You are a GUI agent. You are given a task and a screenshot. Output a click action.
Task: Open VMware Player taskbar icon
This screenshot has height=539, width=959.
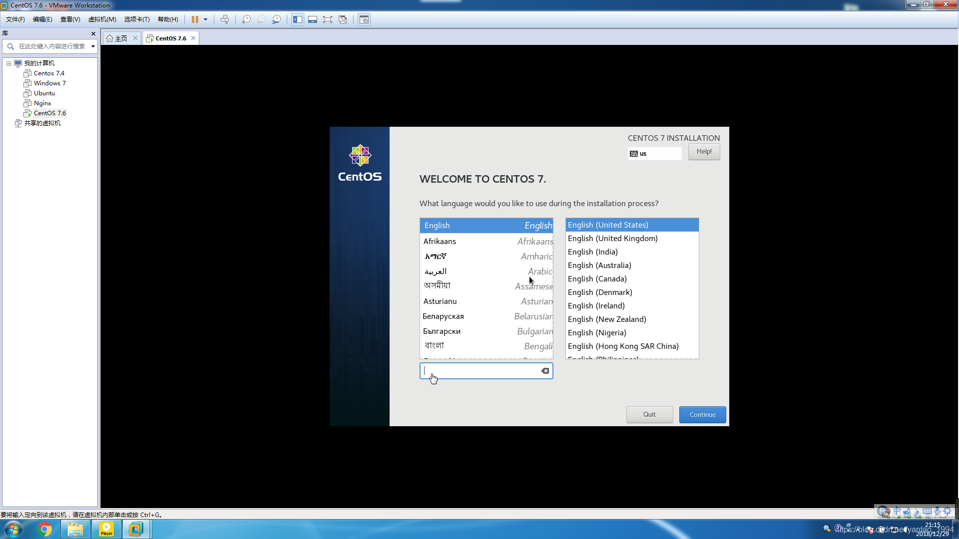[x=106, y=529]
